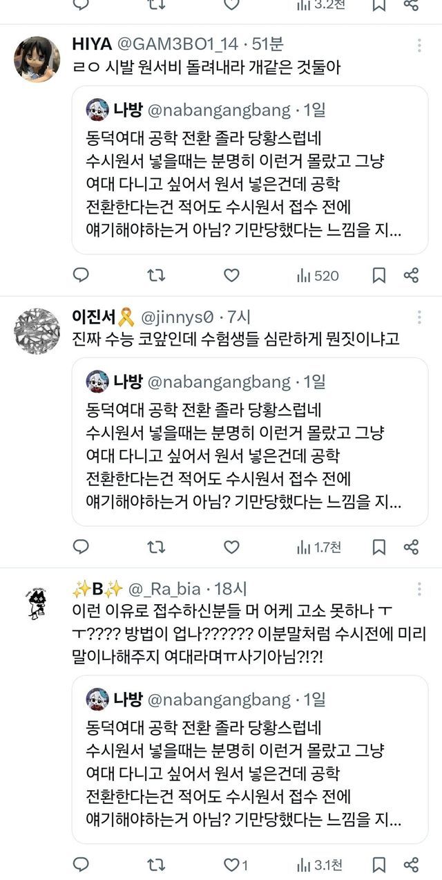
Task: Reply to HIYA's tweet
Action: (x=81, y=276)
